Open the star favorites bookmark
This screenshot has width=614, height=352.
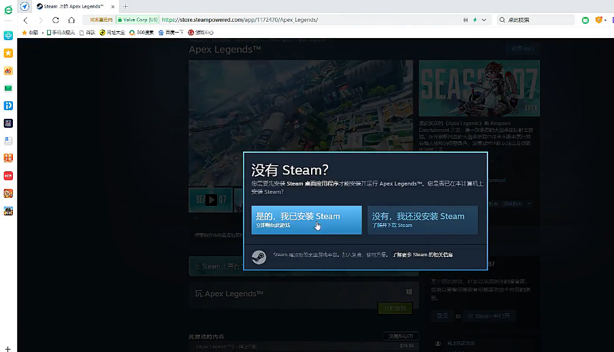pyautogui.click(x=30, y=33)
